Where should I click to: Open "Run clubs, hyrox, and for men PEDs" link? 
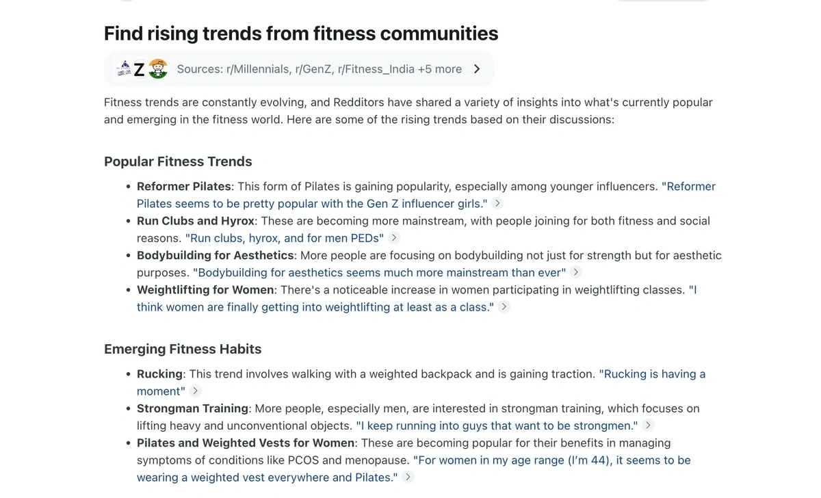coord(285,238)
